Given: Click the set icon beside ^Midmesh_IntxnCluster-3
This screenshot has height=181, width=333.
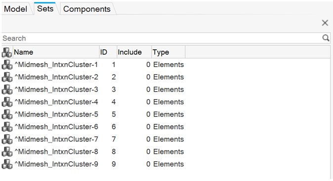Looking at the screenshot, I should (x=7, y=89).
